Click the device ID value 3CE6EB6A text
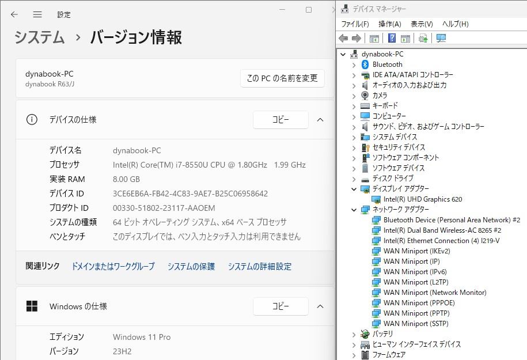Viewport: 527px width, 360px height. pos(190,194)
